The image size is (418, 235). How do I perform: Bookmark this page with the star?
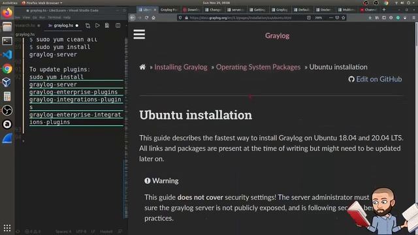click(344, 18)
